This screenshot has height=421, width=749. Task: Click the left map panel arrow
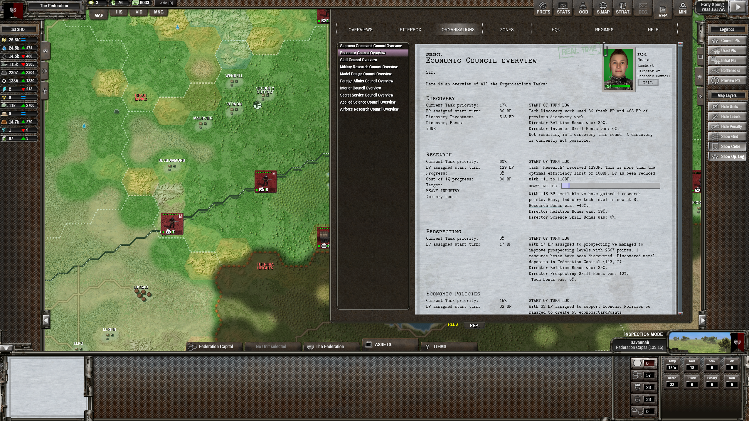pos(46,320)
